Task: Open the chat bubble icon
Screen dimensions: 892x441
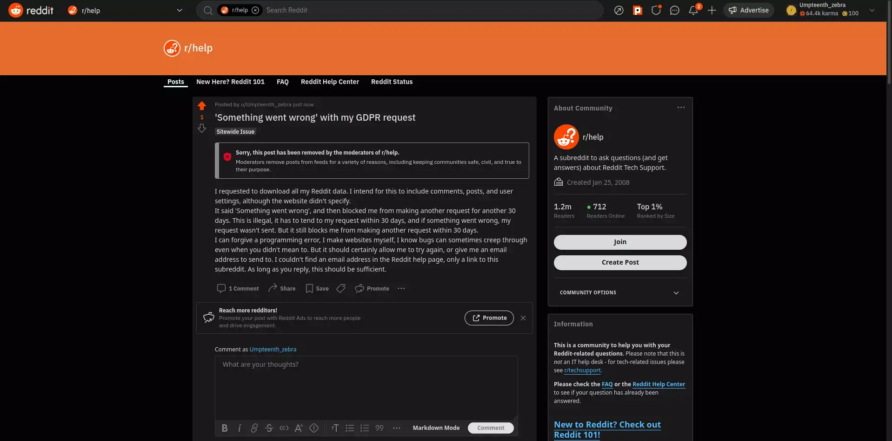Action: click(675, 10)
